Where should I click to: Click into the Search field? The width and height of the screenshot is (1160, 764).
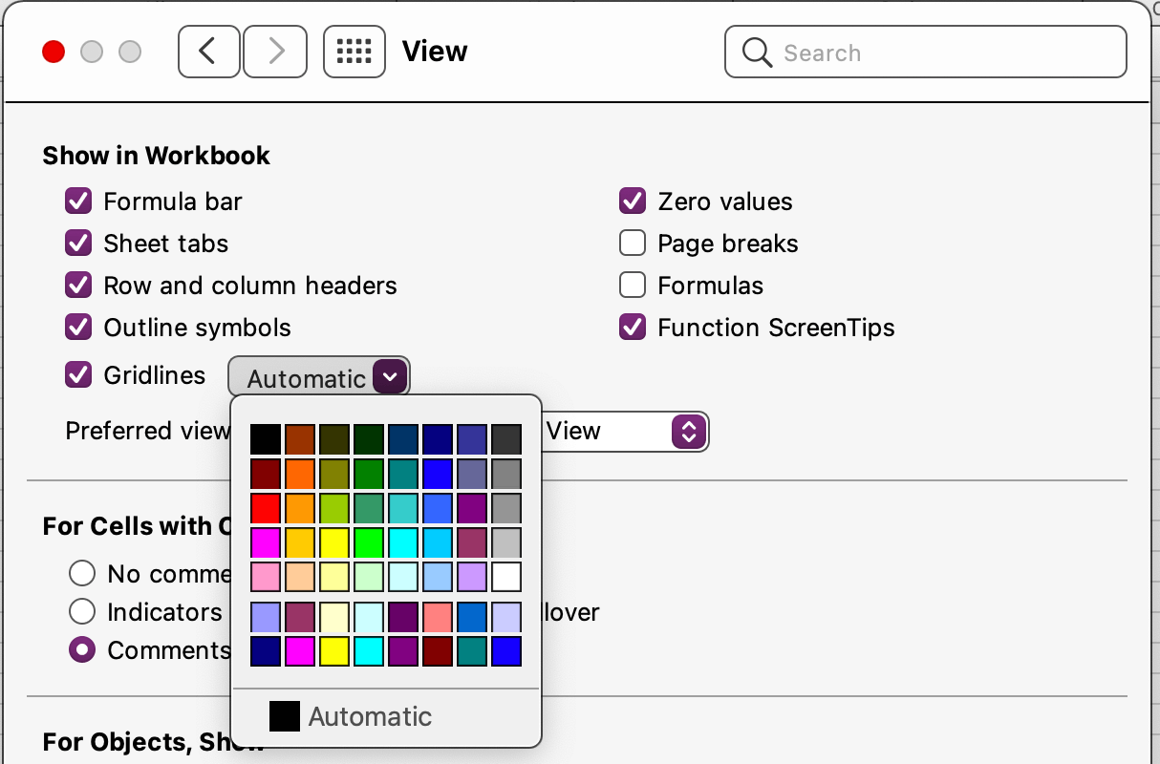click(946, 53)
